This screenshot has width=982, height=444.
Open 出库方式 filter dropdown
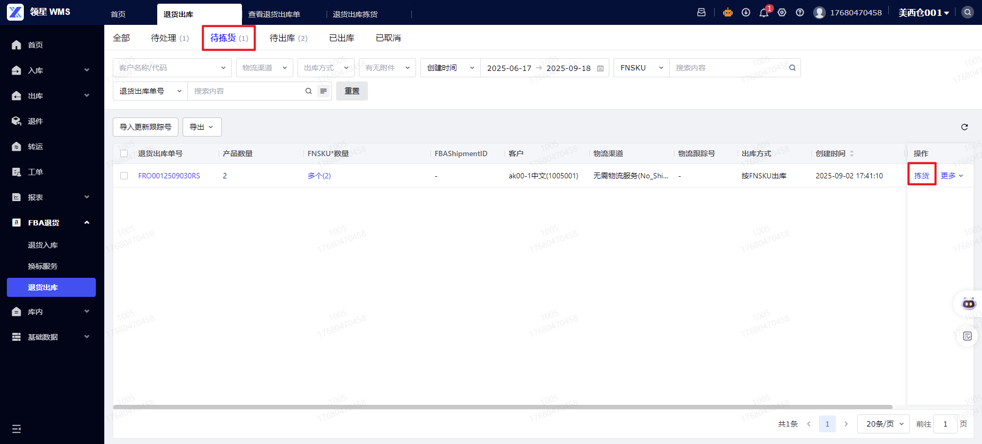click(x=326, y=68)
